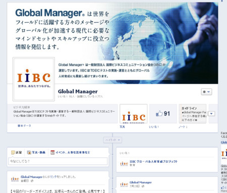Click the 今なにしてる？ status input field
This screenshot has width=227, height=193.
point(58,161)
